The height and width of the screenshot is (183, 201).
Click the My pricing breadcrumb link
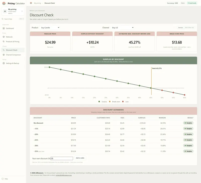click(x=37, y=3)
